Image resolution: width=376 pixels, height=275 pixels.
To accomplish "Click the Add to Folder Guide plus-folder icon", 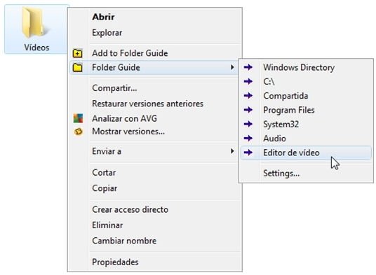I will point(77,53).
